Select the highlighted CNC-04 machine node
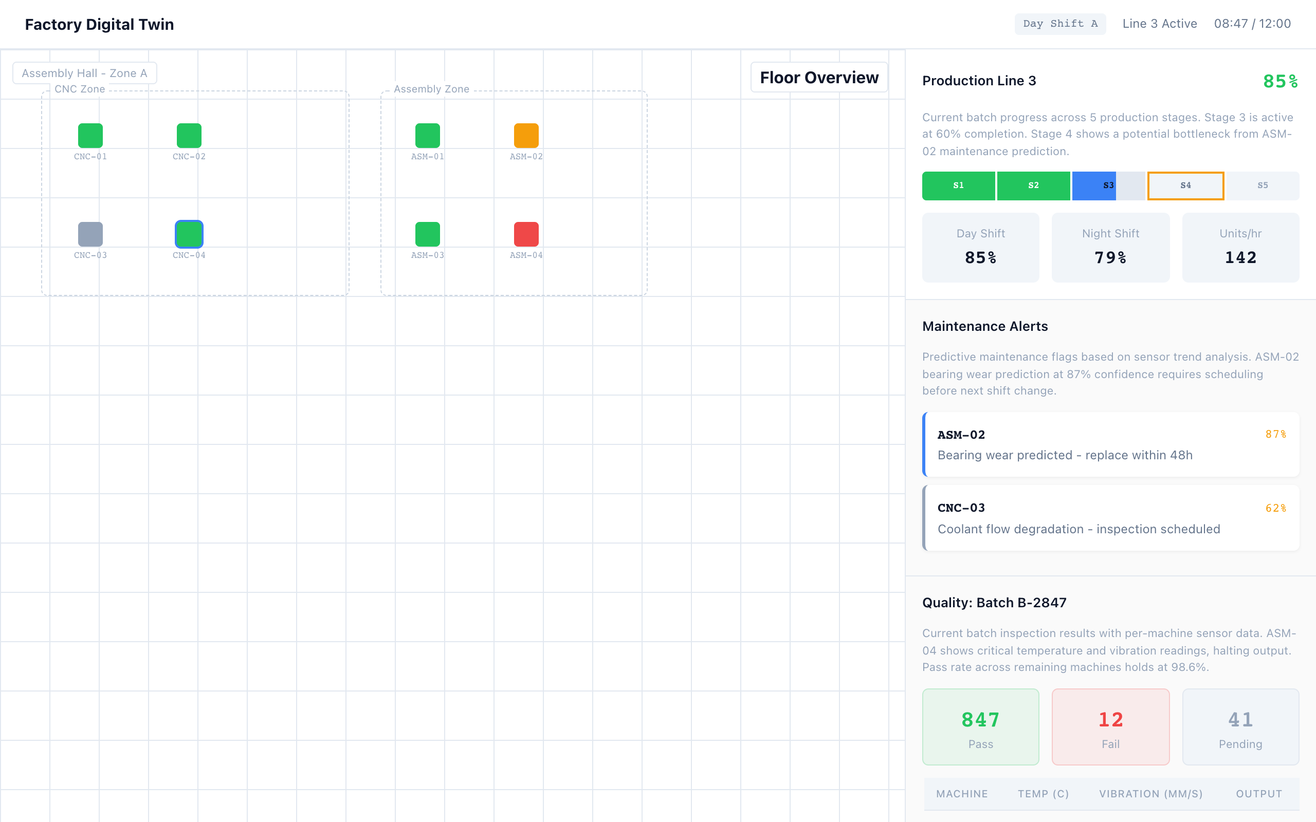The height and width of the screenshot is (822, 1316). [x=189, y=234]
